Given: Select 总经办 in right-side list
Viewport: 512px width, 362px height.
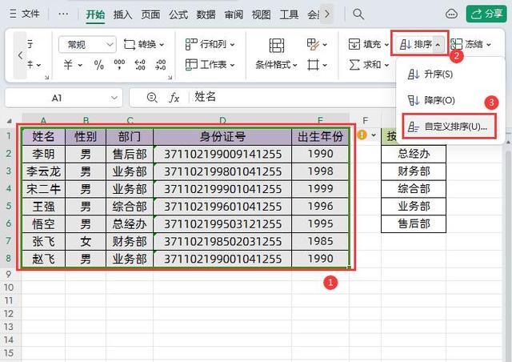Looking at the screenshot, I should pyautogui.click(x=414, y=154).
